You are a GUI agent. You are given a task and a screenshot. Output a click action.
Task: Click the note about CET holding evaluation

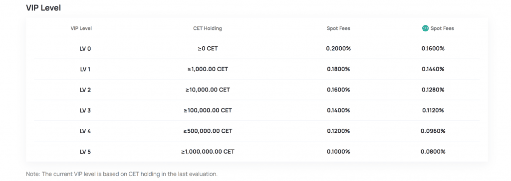click(122, 174)
